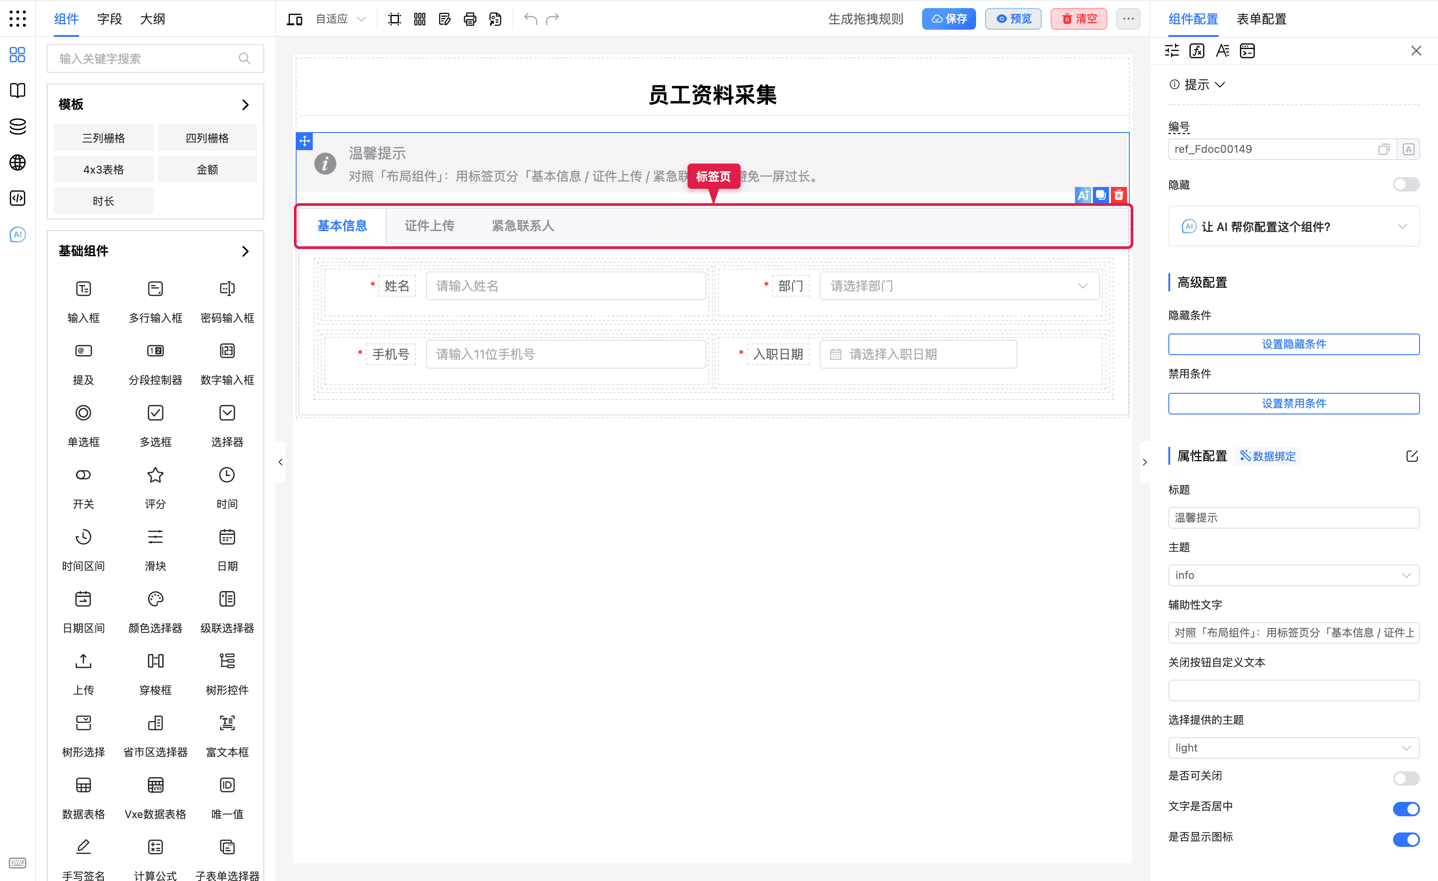Switch to the 表单配置 tab
The image size is (1438, 881).
pyautogui.click(x=1261, y=19)
